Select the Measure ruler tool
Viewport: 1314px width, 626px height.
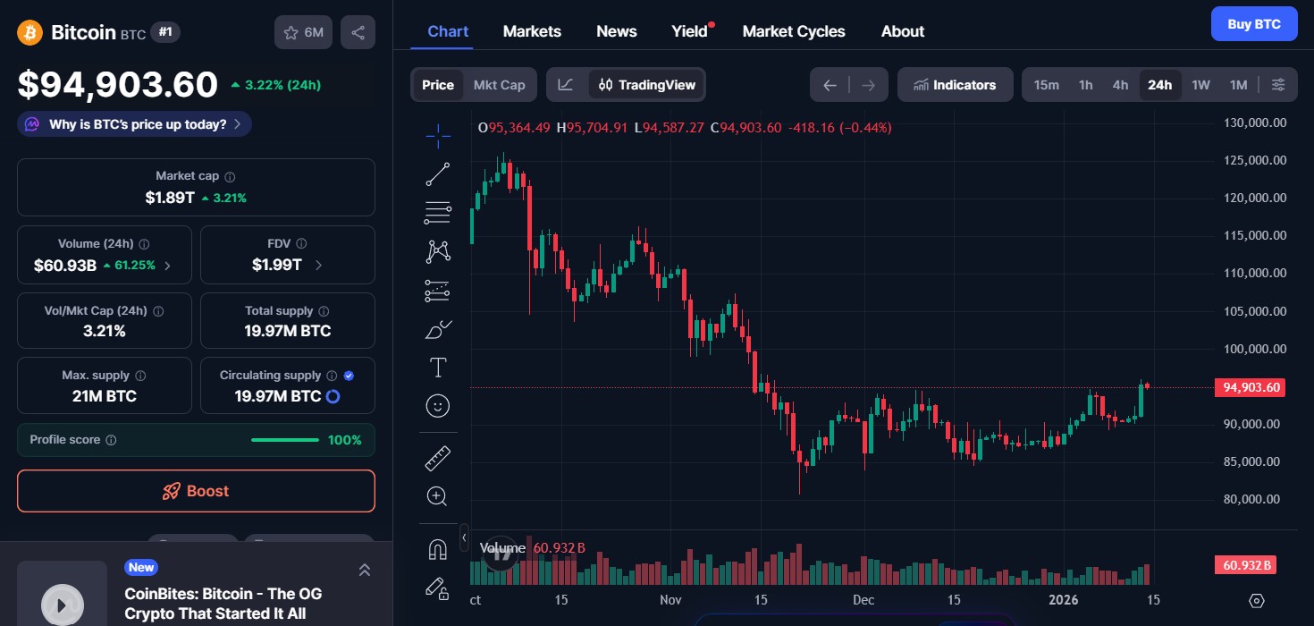437,457
